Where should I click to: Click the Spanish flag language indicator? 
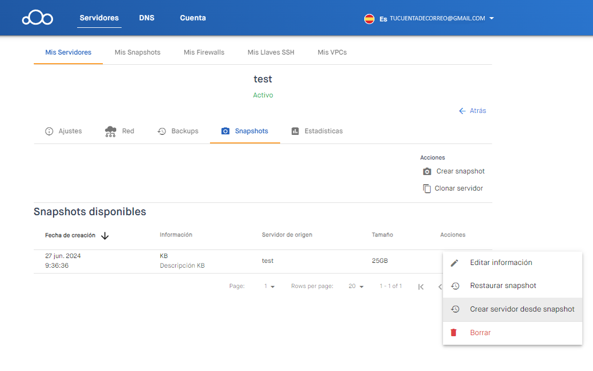369,18
